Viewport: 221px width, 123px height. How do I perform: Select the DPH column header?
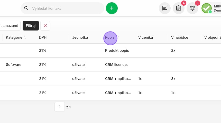(43, 37)
